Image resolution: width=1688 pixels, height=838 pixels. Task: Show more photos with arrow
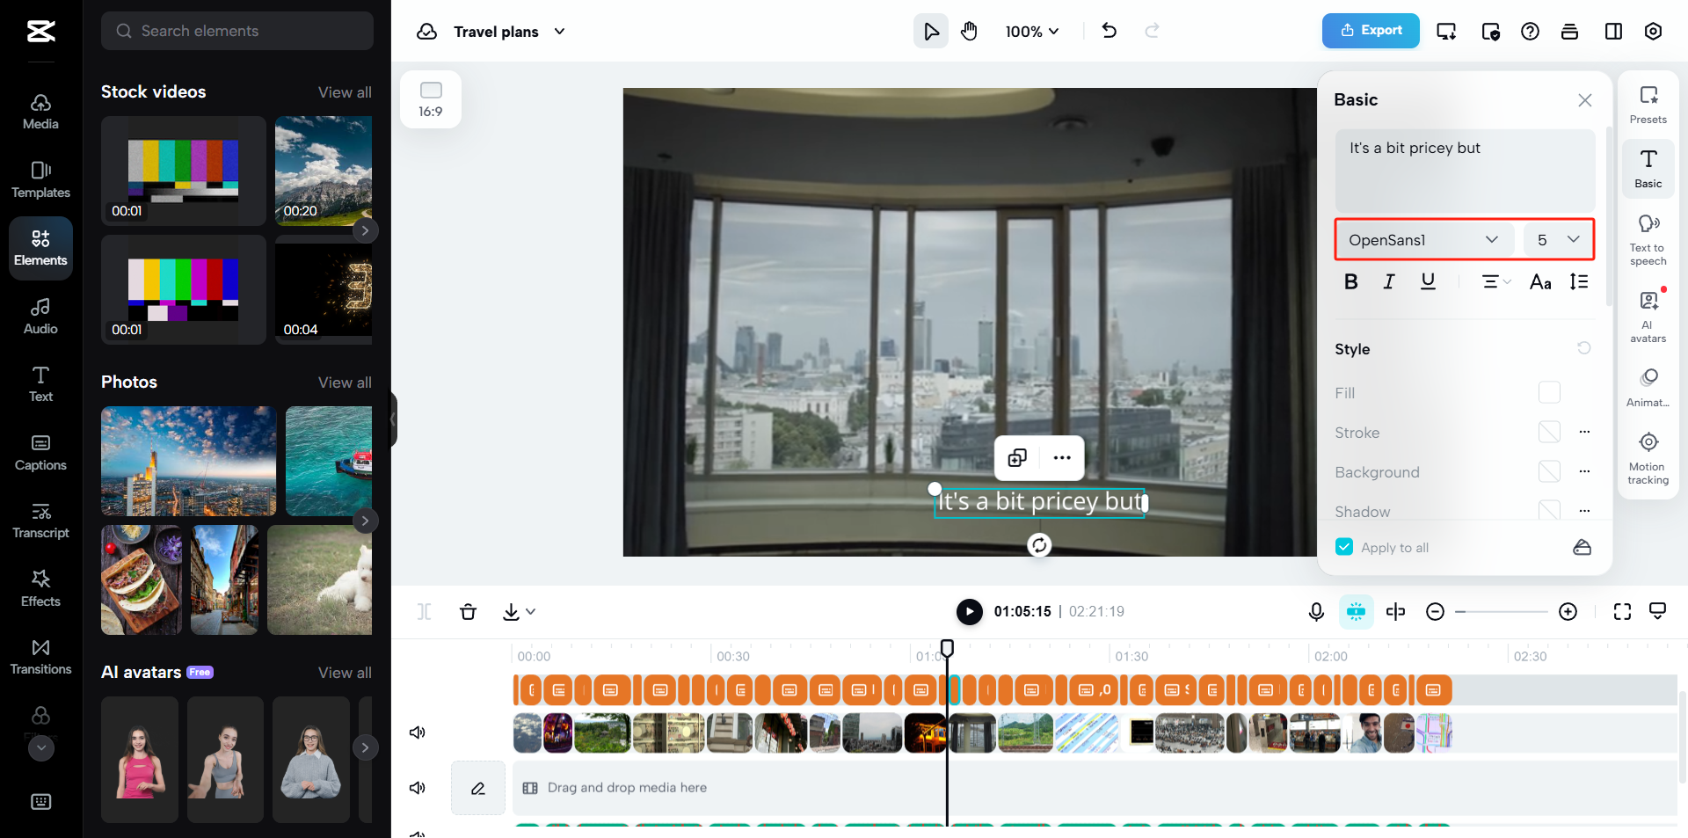[x=365, y=521]
